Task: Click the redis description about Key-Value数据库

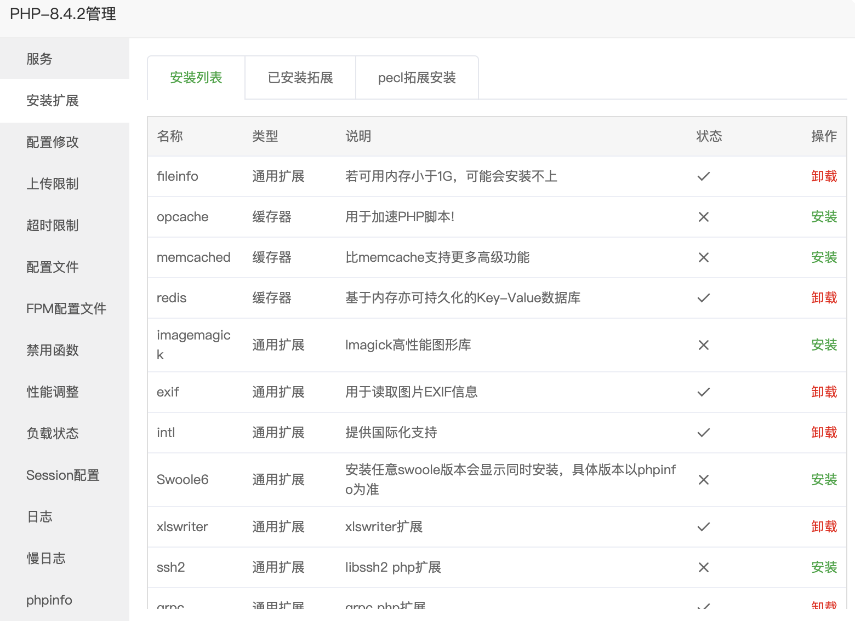Action: [463, 298]
